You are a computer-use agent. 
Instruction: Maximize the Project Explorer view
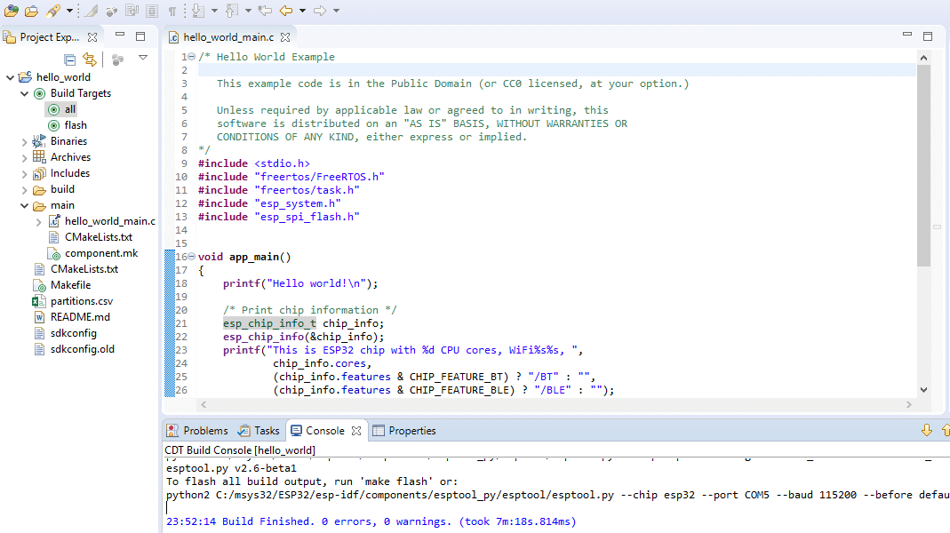[140, 36]
